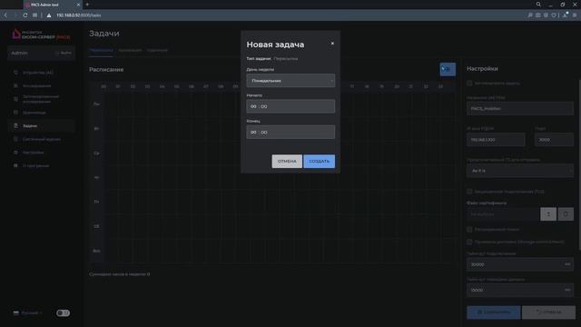Screen dimensions: 581x327
Task: Click the Порт input field
Action: tap(554, 140)
